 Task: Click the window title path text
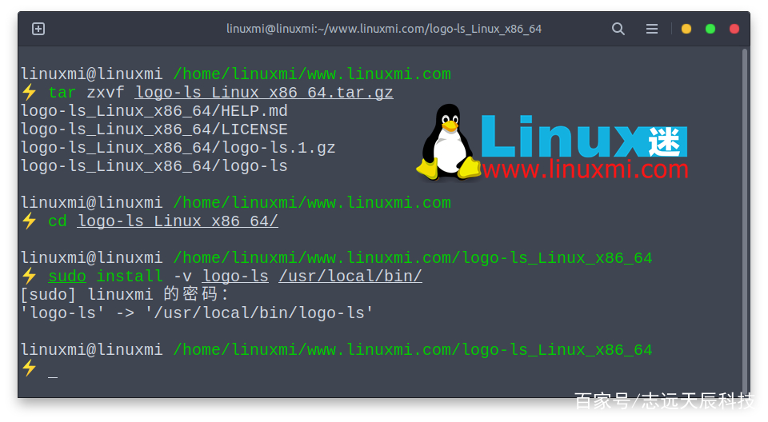pos(384,29)
